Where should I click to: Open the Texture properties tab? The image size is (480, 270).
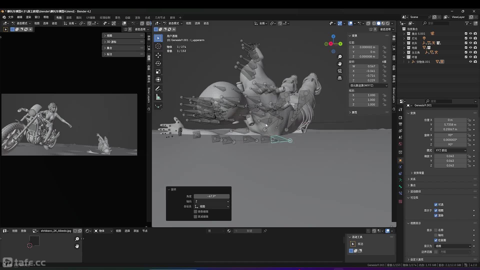point(400,201)
